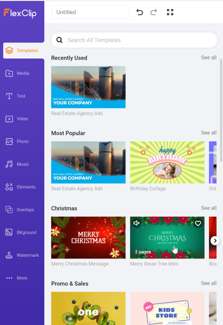Open fullscreen mode icon
The image size is (223, 325).
170,12
